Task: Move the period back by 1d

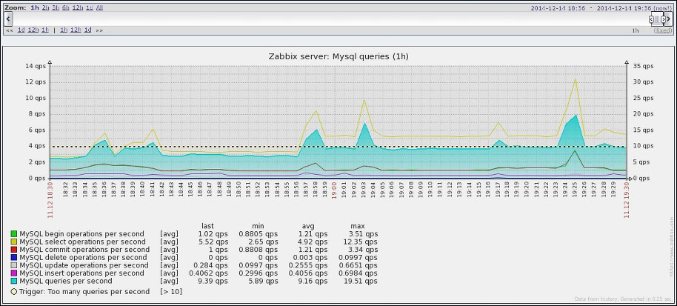Action: (21, 30)
